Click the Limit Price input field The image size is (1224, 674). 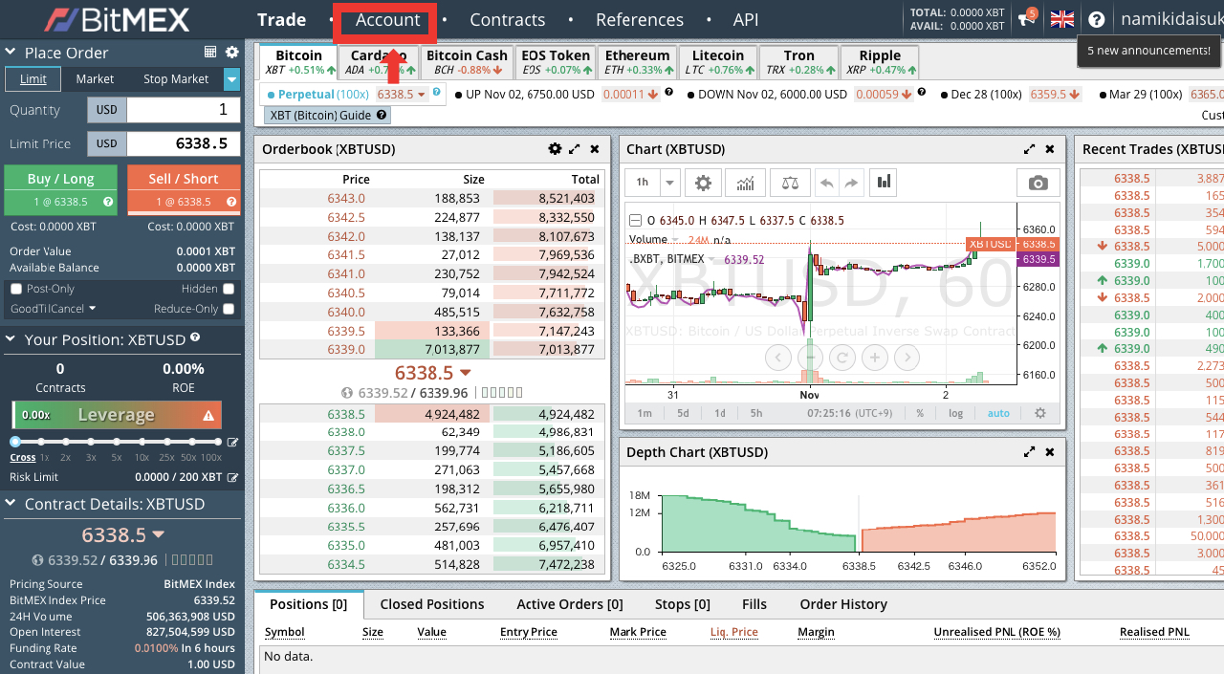[x=183, y=143]
